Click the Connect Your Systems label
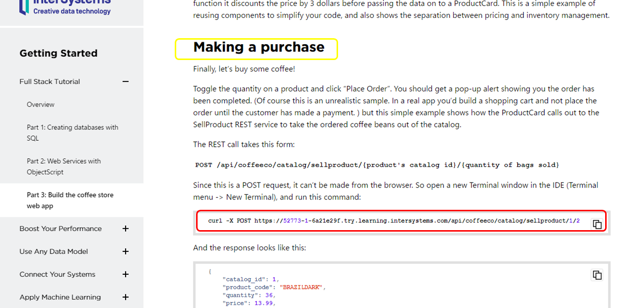Screen dimensions: 625x308 pos(57,274)
